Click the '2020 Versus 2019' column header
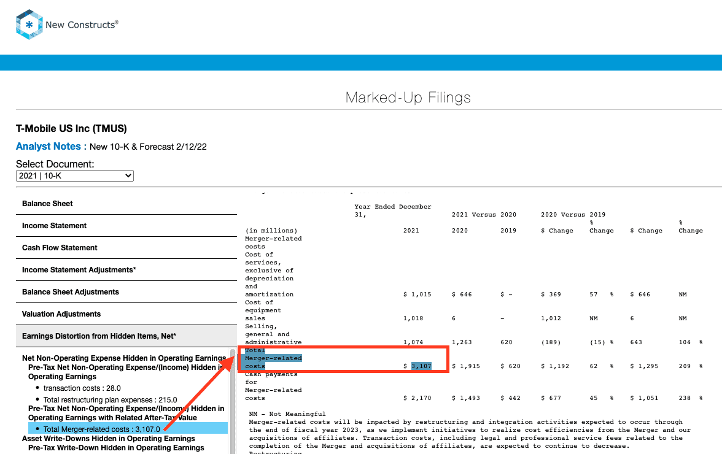 [x=573, y=214]
